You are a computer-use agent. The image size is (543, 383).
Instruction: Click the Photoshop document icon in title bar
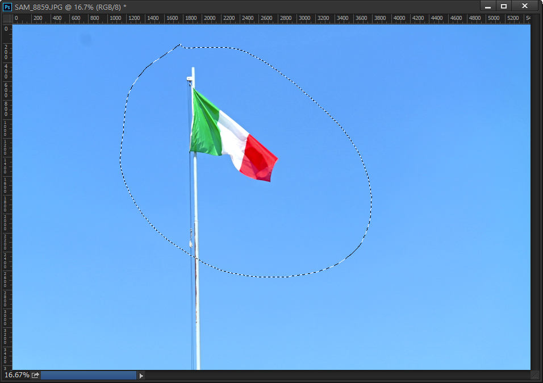8,6
